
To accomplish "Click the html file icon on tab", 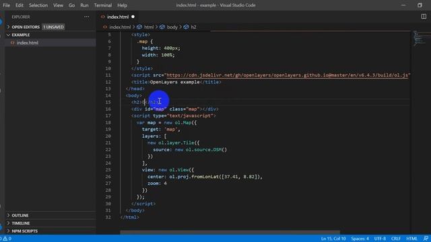I will pyautogui.click(x=103, y=17).
